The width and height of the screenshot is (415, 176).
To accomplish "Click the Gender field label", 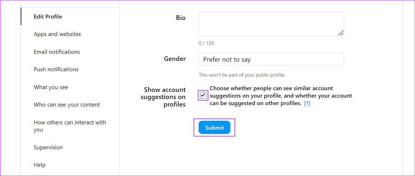I will 175,59.
